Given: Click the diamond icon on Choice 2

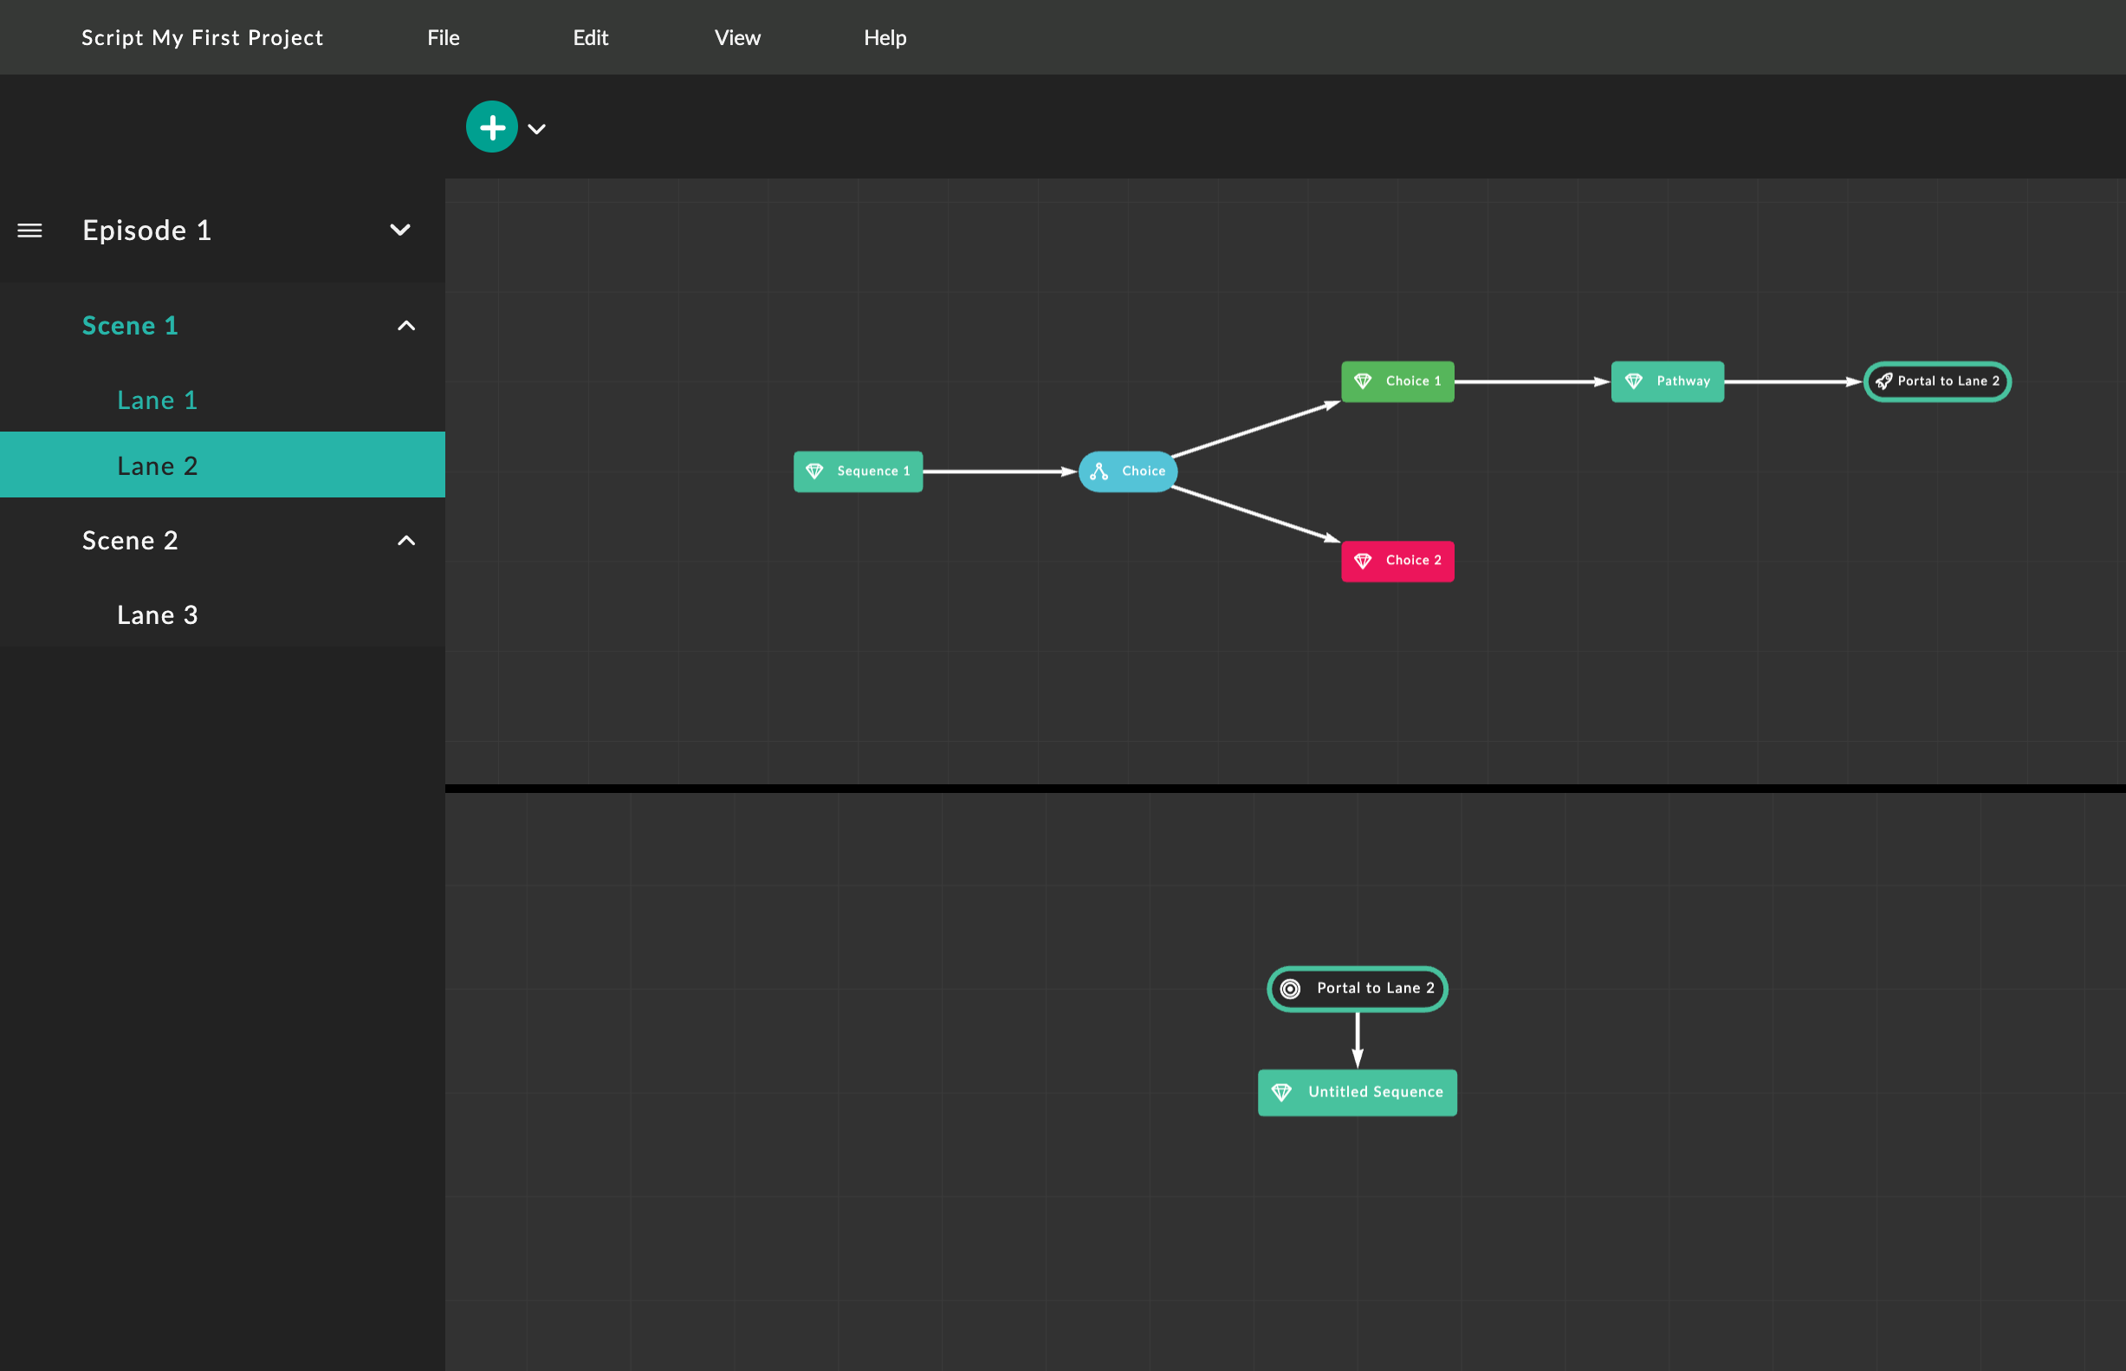Looking at the screenshot, I should point(1363,561).
